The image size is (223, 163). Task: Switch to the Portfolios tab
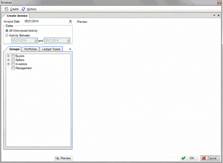[31, 49]
